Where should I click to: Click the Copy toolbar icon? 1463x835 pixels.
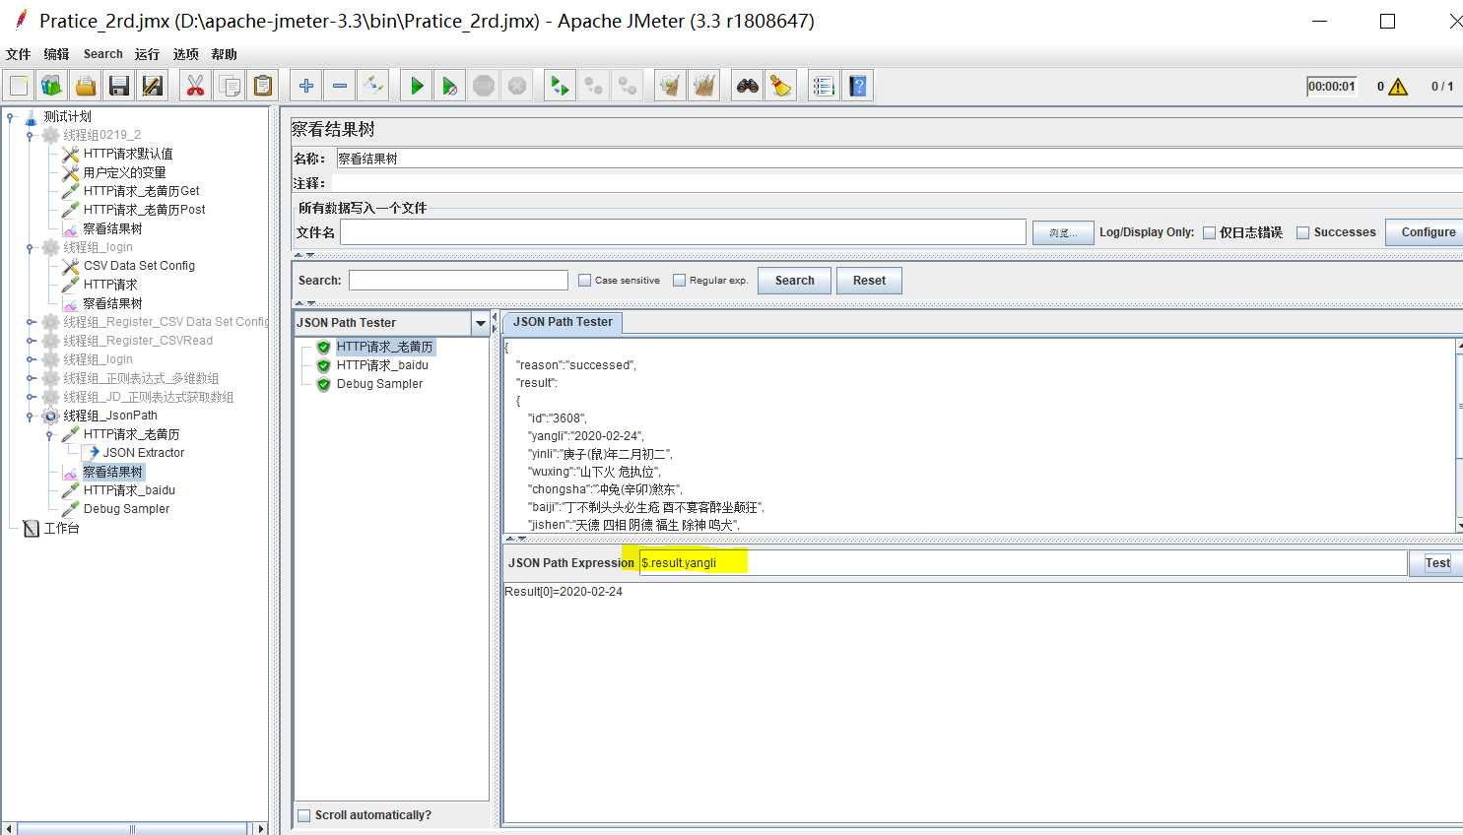tap(230, 87)
